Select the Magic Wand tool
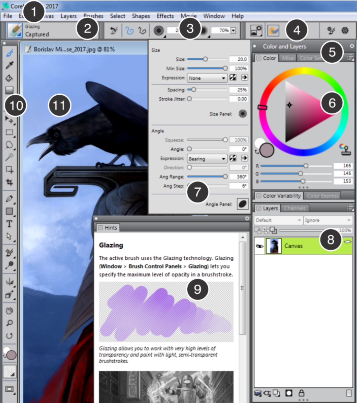The height and width of the screenshot is (403, 357). click(x=9, y=157)
